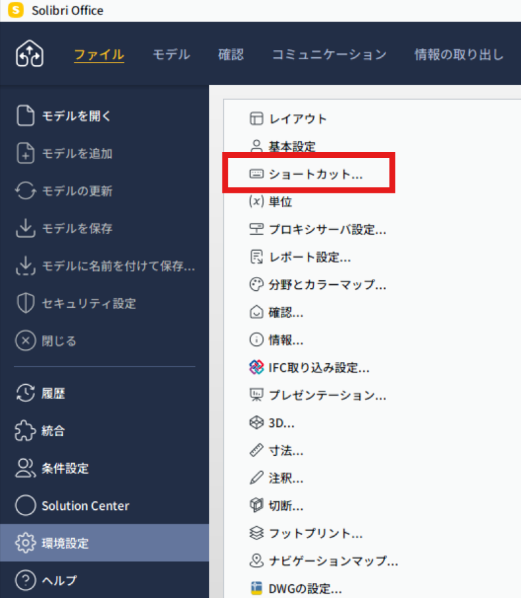This screenshot has height=598, width=521.
Task: Click the ショートカット keyboard icon
Action: (257, 174)
